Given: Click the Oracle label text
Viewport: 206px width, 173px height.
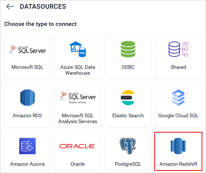Looking at the screenshot, I should pos(78,164).
